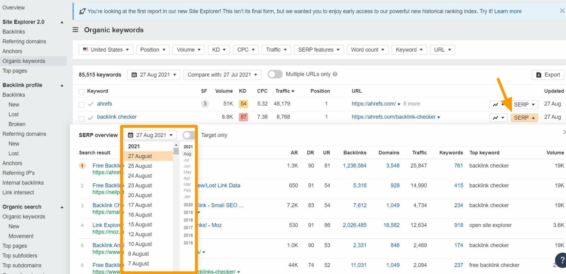Open Link intersect in the sidebar

[x=18, y=193]
